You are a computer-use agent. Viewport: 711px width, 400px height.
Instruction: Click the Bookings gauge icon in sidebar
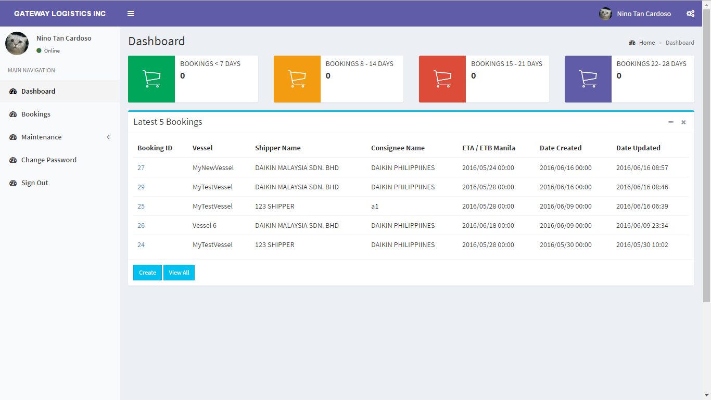tap(14, 114)
